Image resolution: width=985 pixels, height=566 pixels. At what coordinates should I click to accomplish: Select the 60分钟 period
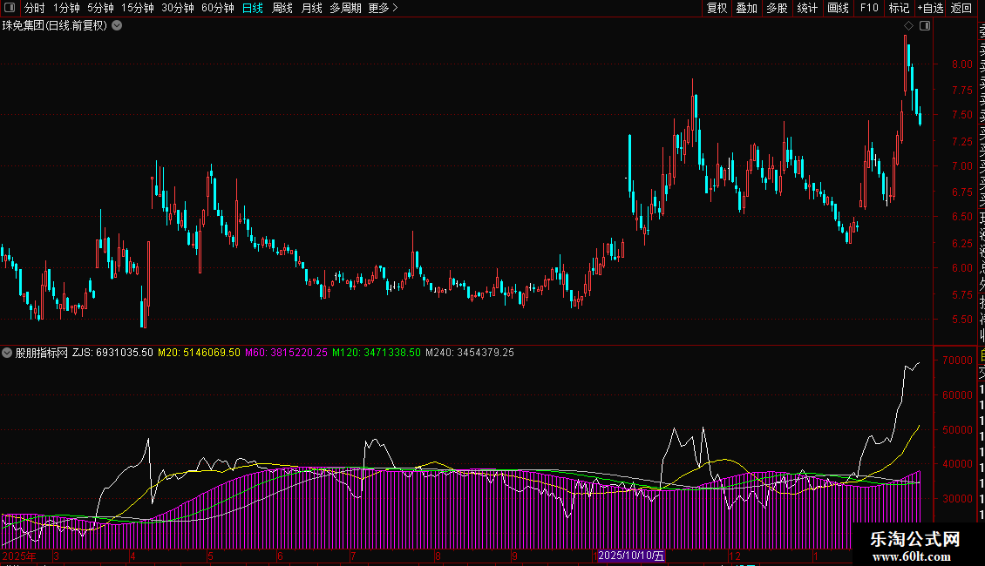pyautogui.click(x=218, y=8)
